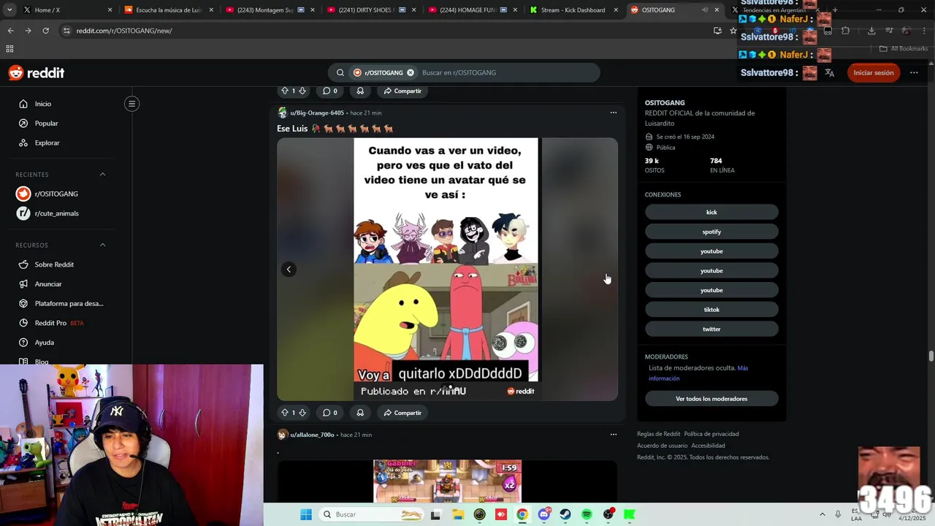This screenshot has height=526, width=935.
Task: Open u/allalone_700o user profile
Action: (x=312, y=435)
